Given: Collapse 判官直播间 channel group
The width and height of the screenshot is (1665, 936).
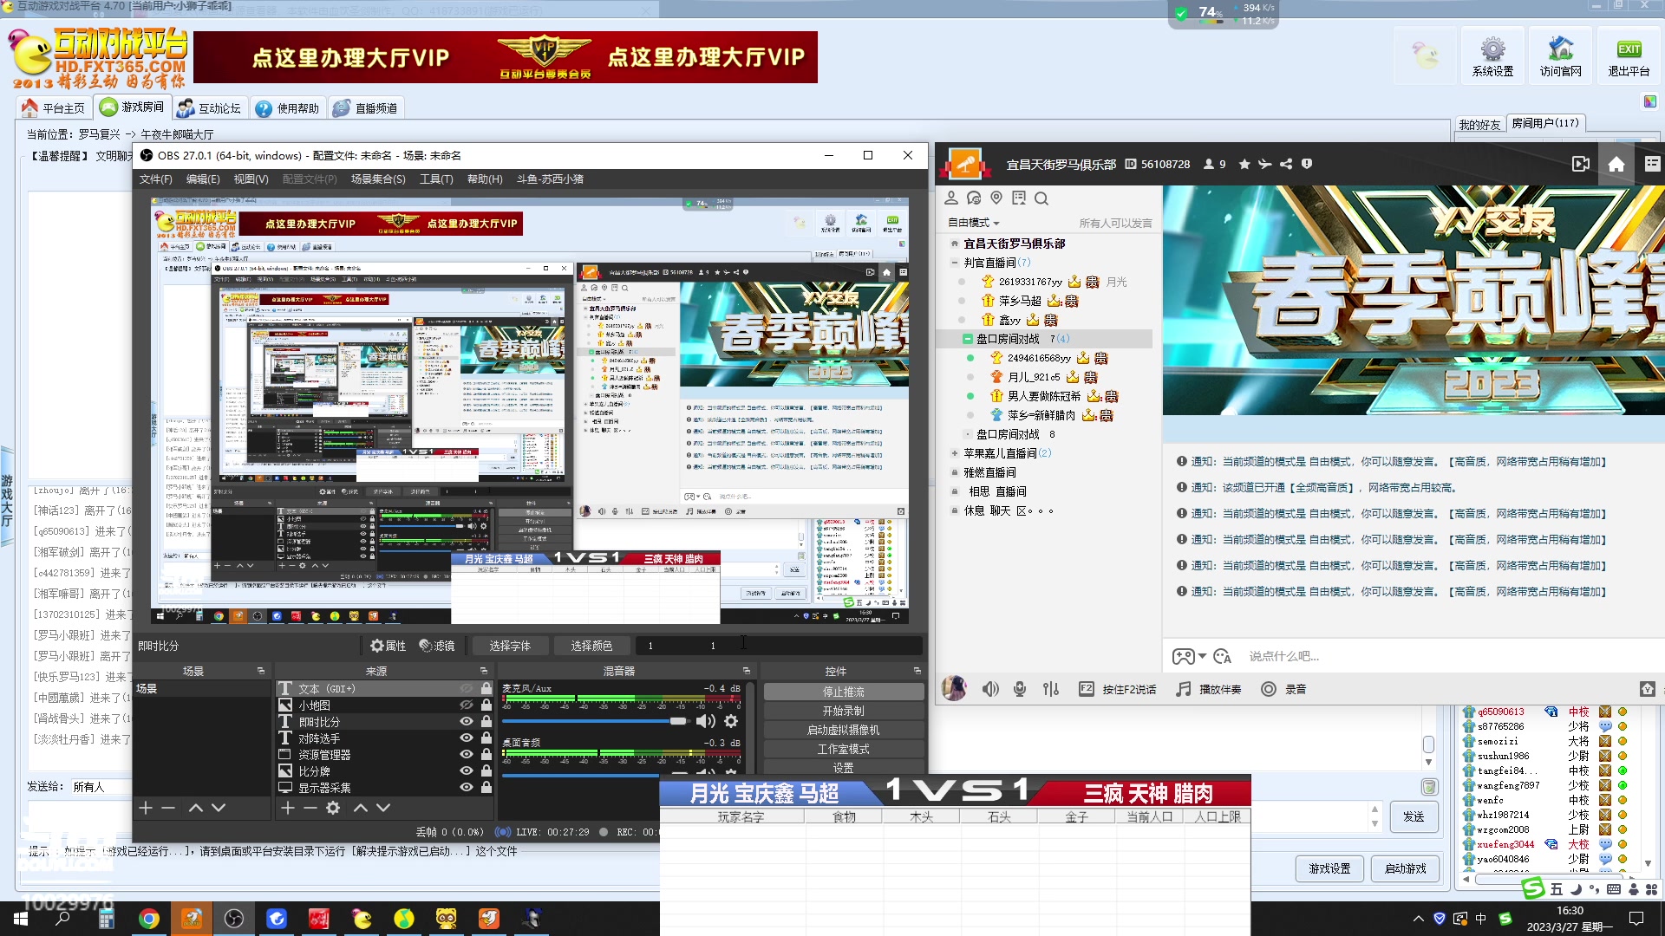Looking at the screenshot, I should pos(955,263).
